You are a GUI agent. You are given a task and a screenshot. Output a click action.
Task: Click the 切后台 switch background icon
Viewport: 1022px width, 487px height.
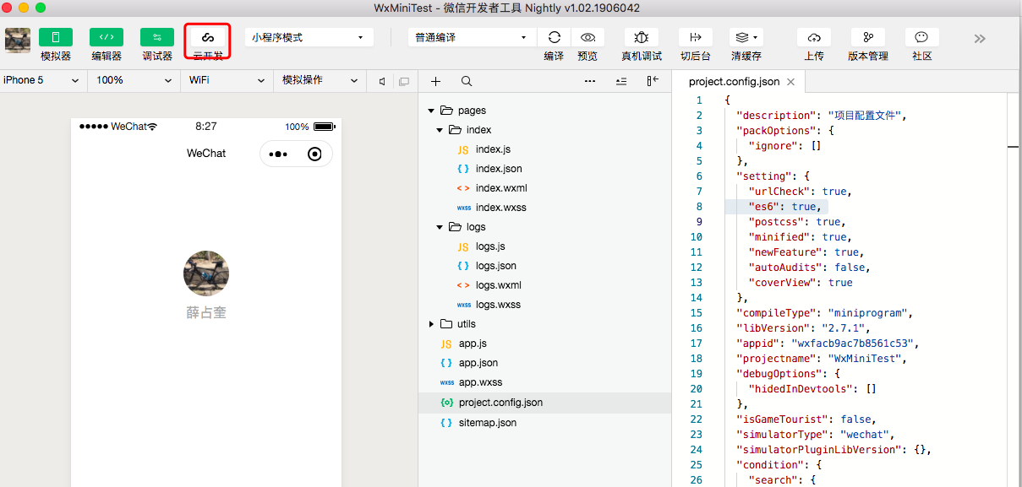696,37
